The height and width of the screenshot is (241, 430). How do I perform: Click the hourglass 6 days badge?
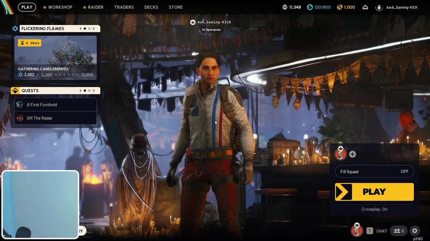[30, 43]
